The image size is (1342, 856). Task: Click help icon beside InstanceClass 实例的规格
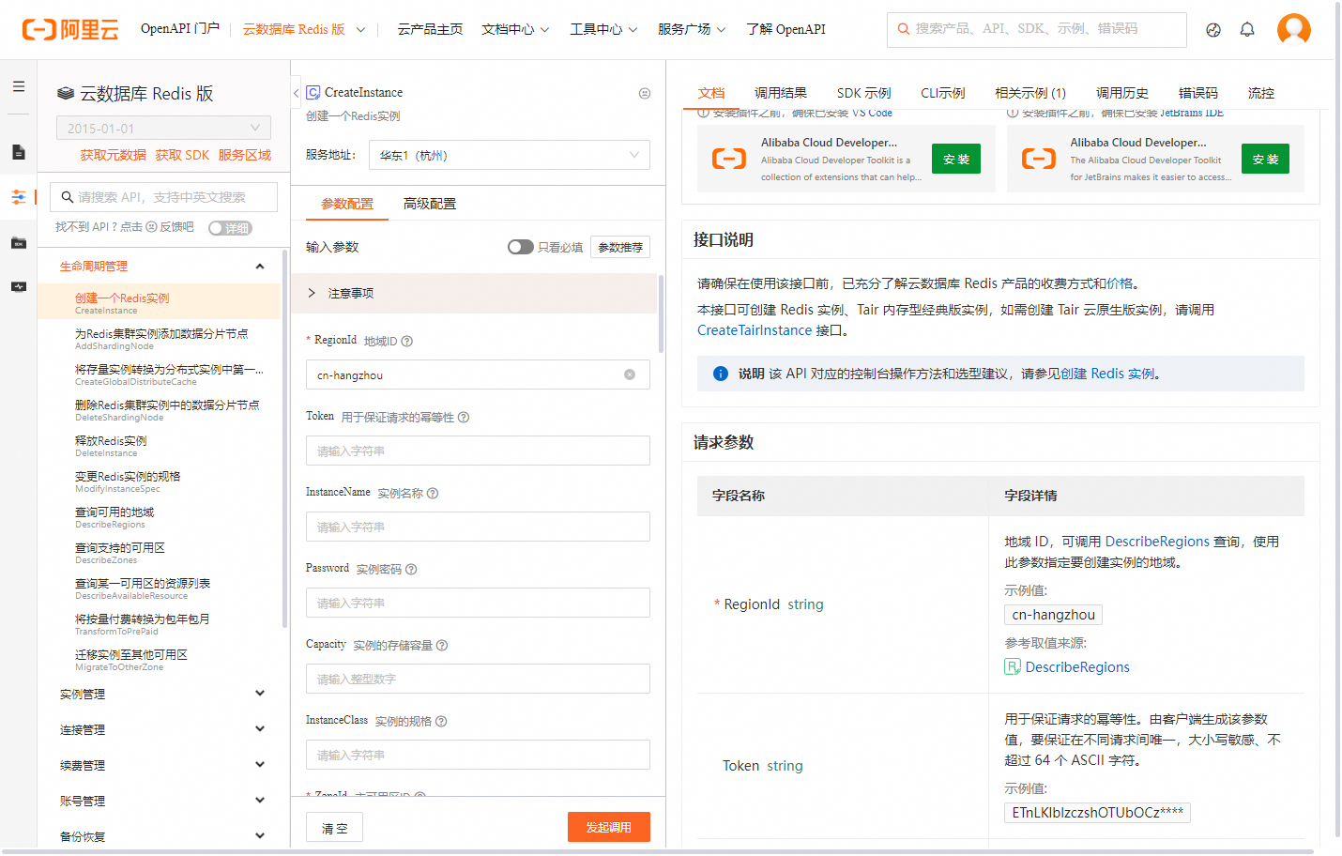click(x=441, y=721)
